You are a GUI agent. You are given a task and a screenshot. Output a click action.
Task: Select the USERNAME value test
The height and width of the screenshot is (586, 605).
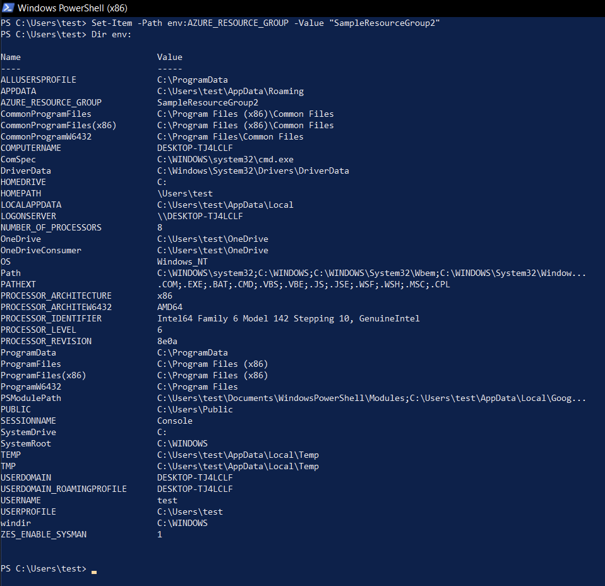(167, 500)
